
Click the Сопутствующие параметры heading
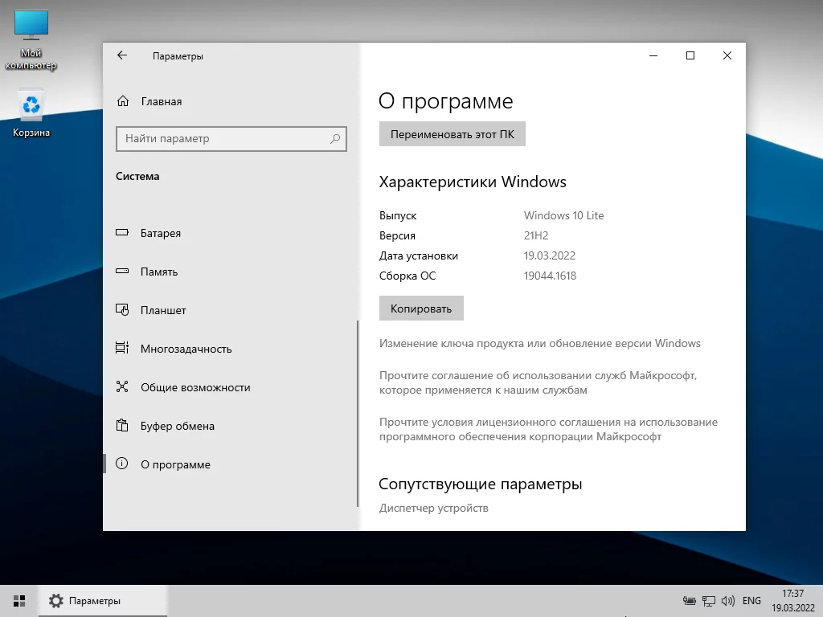click(x=481, y=484)
